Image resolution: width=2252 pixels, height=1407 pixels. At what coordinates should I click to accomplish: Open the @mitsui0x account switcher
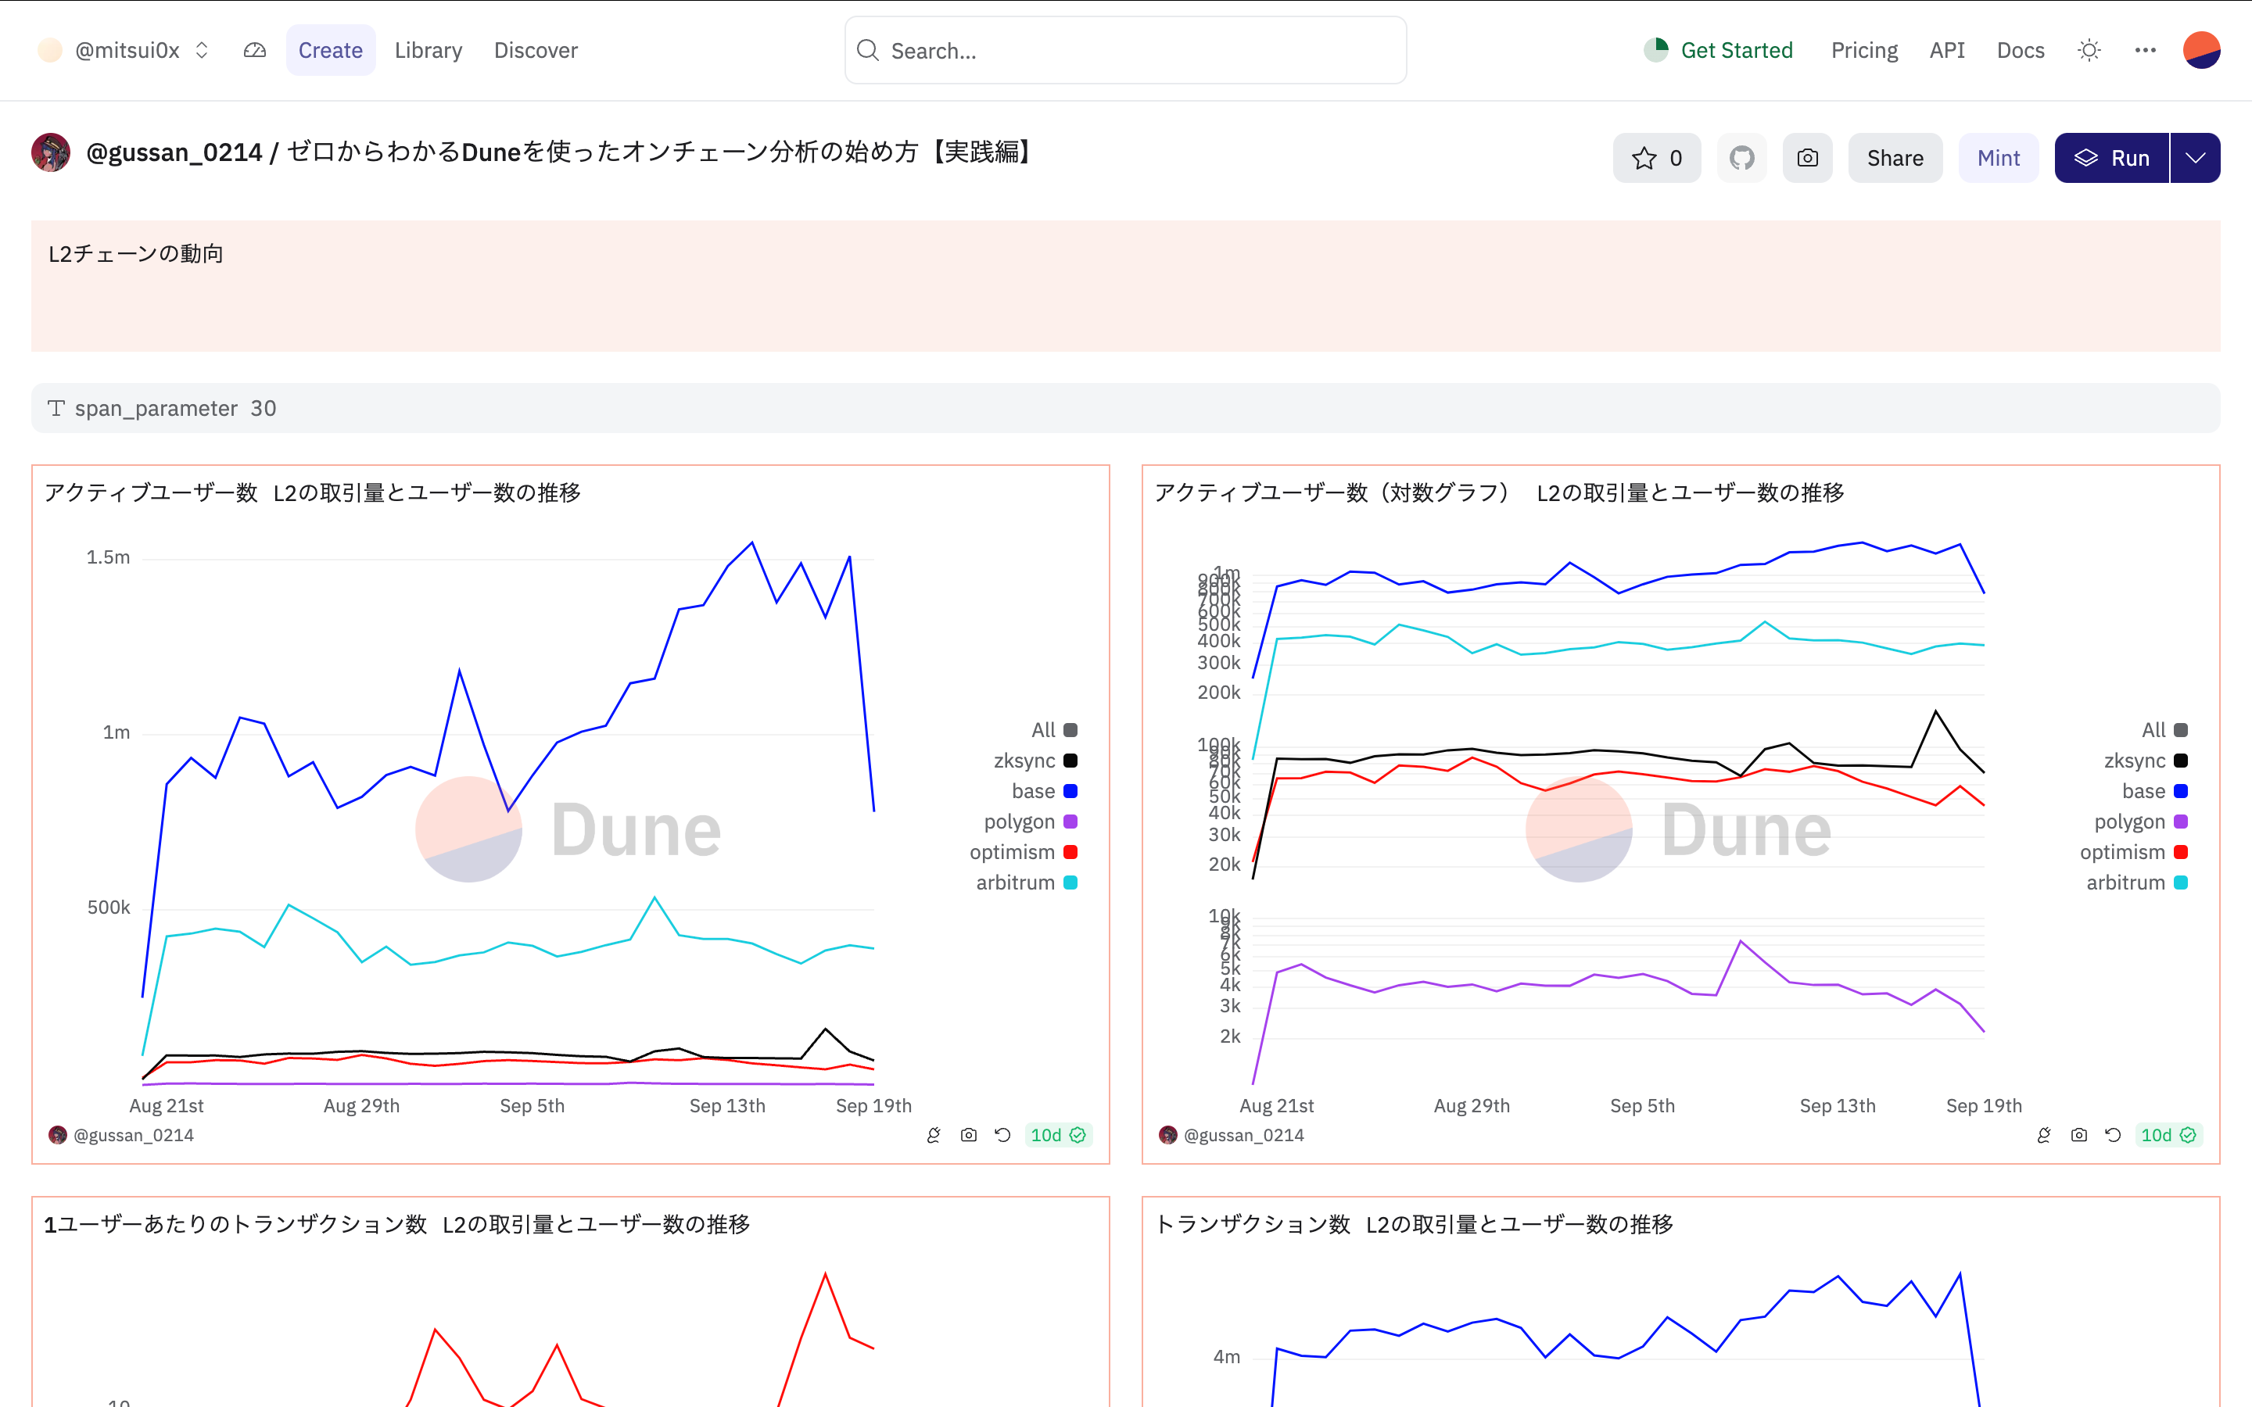click(x=126, y=50)
